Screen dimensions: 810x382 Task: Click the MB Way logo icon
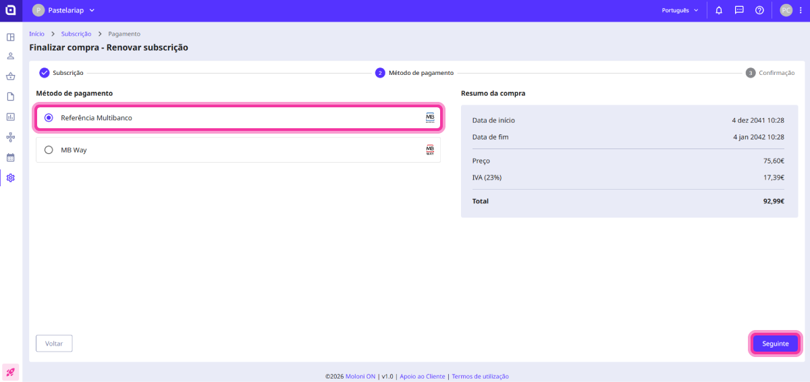point(430,150)
